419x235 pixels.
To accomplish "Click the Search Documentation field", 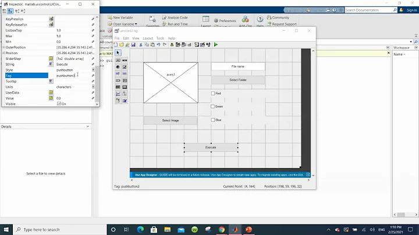I will pyautogui.click(x=371, y=10).
